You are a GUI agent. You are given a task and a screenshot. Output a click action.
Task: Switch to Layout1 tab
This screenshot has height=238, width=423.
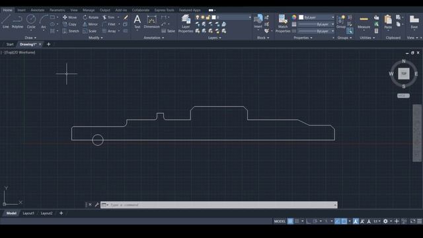tap(28, 213)
